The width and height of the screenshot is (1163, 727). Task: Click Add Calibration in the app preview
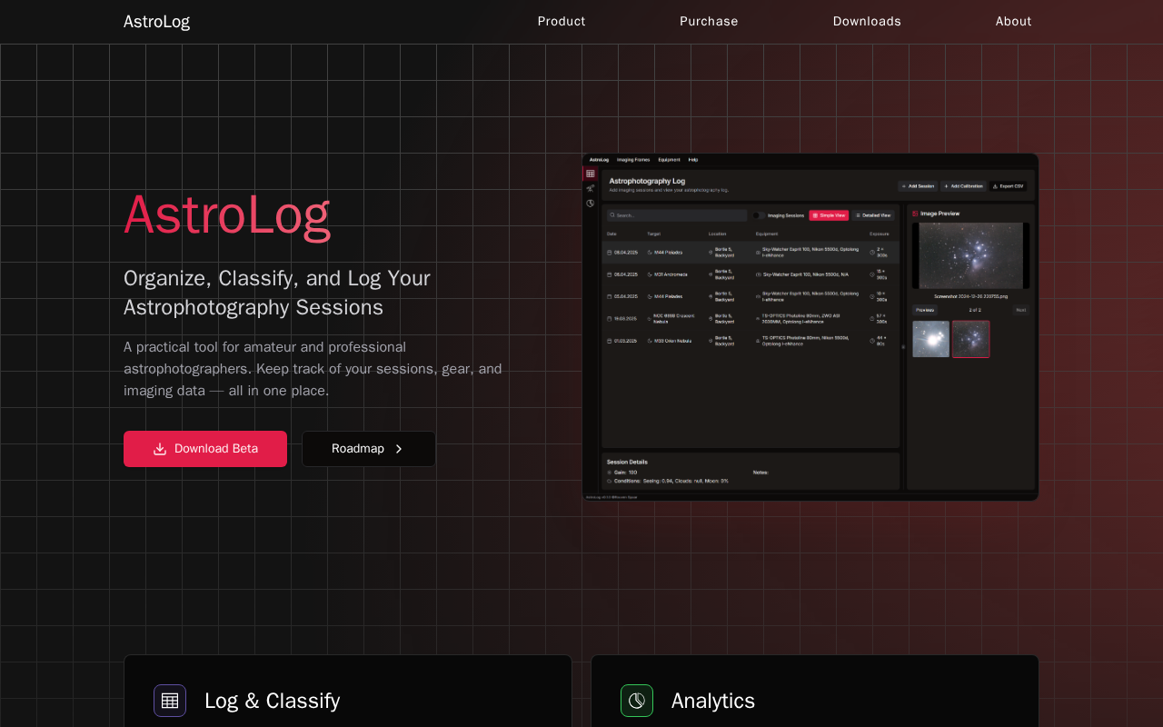(963, 186)
